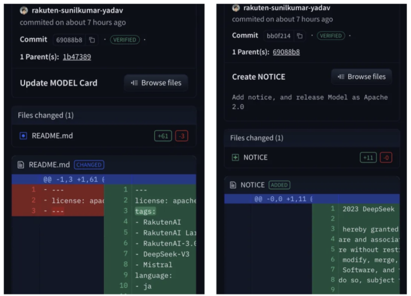411x296 pixels.
Task: Click NOTICE line 'do so, subject'
Action: (366, 280)
